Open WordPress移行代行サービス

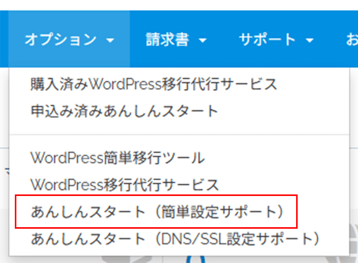pyautogui.click(x=124, y=184)
